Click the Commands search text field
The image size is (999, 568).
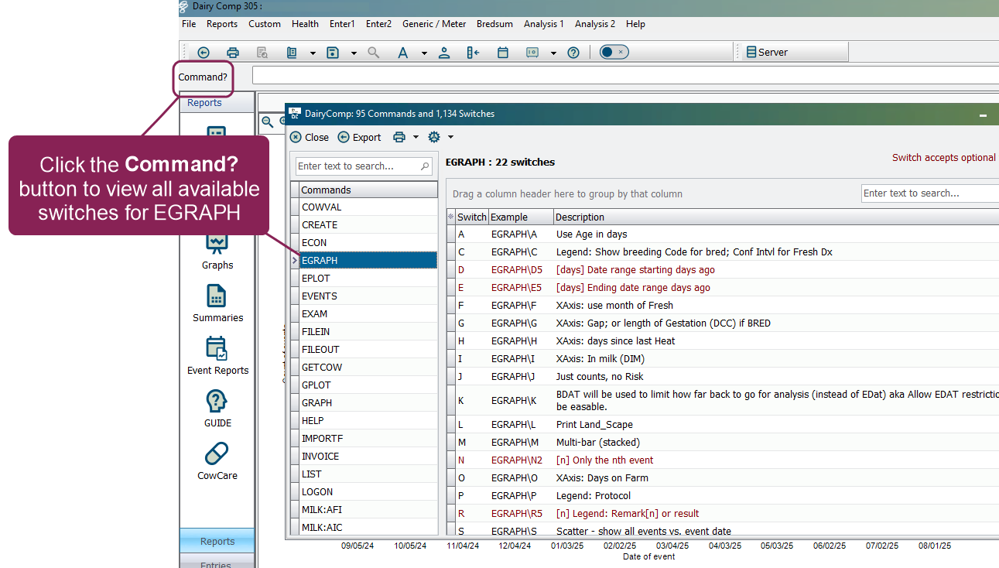(358, 166)
